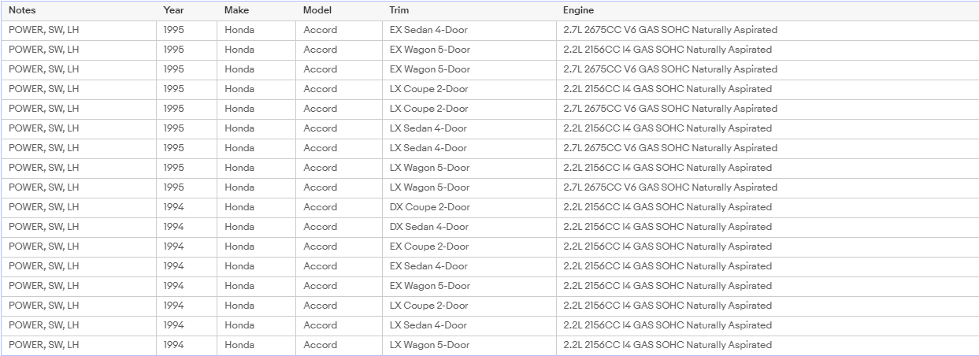This screenshot has width=979, height=356.
Task: Click the 1994 EX Wagon 5-Door trim cell
Action: pyautogui.click(x=469, y=286)
